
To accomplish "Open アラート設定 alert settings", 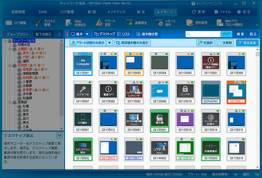I will [106, 23].
